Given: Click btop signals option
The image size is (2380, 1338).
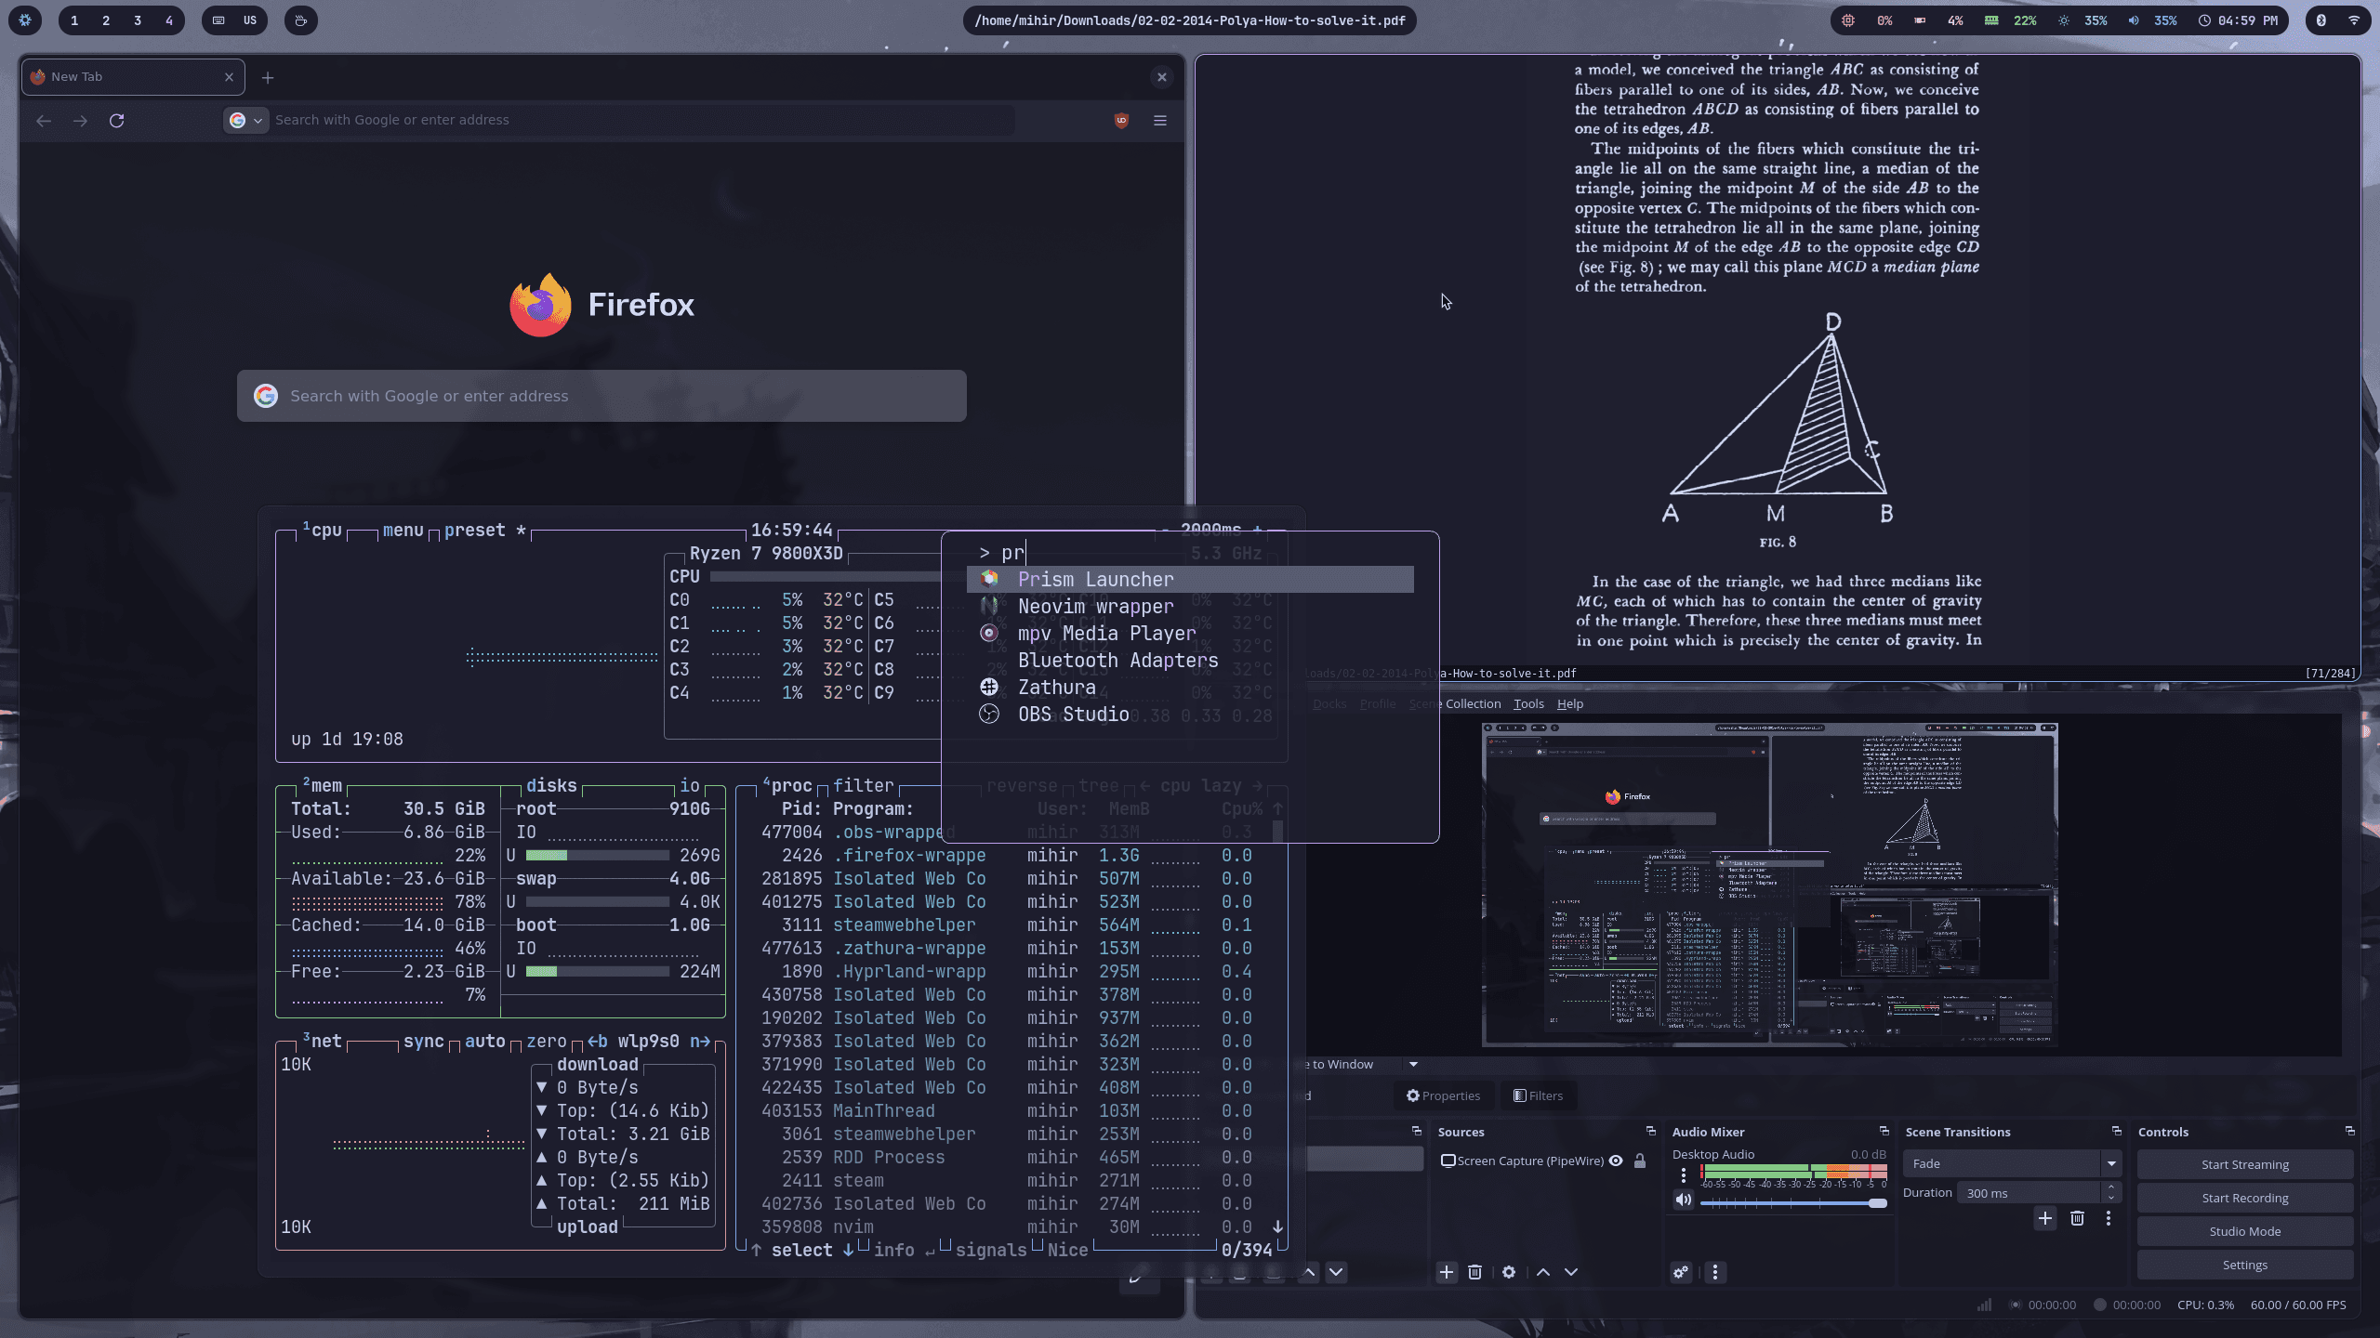Looking at the screenshot, I should pos(991,1251).
